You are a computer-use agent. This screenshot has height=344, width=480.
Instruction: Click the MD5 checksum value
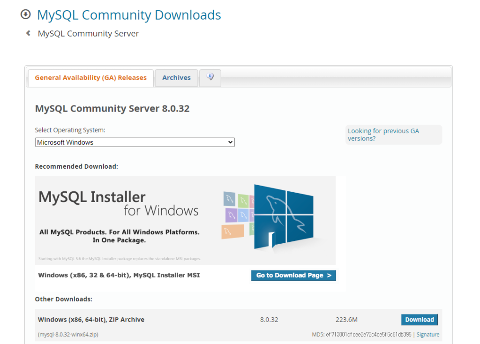368,335
